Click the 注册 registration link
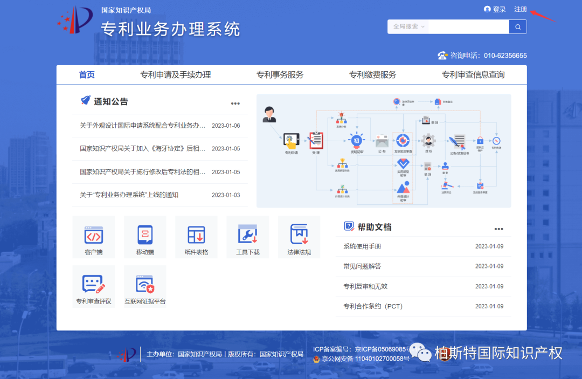The height and width of the screenshot is (379, 582). 521,9
